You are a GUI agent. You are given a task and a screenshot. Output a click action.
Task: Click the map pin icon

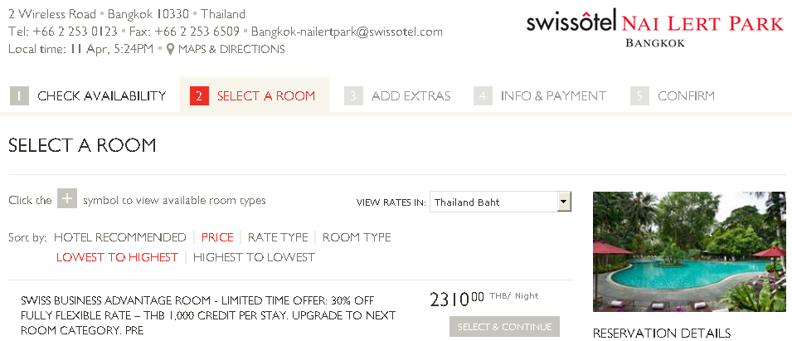coord(170,49)
